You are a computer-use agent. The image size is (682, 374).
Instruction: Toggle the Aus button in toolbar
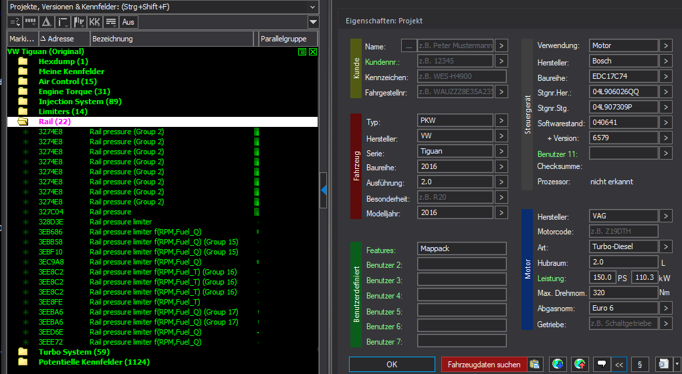click(x=128, y=22)
